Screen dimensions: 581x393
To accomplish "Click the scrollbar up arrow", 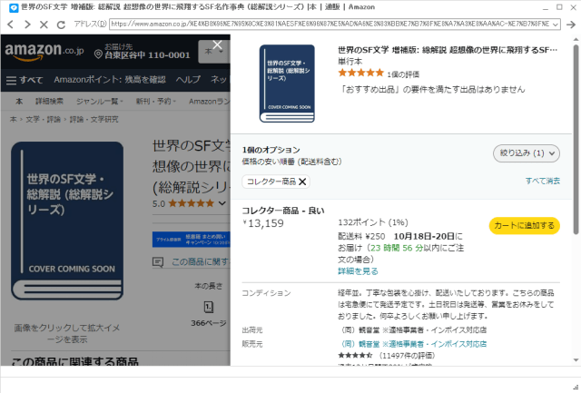I will (576, 39).
